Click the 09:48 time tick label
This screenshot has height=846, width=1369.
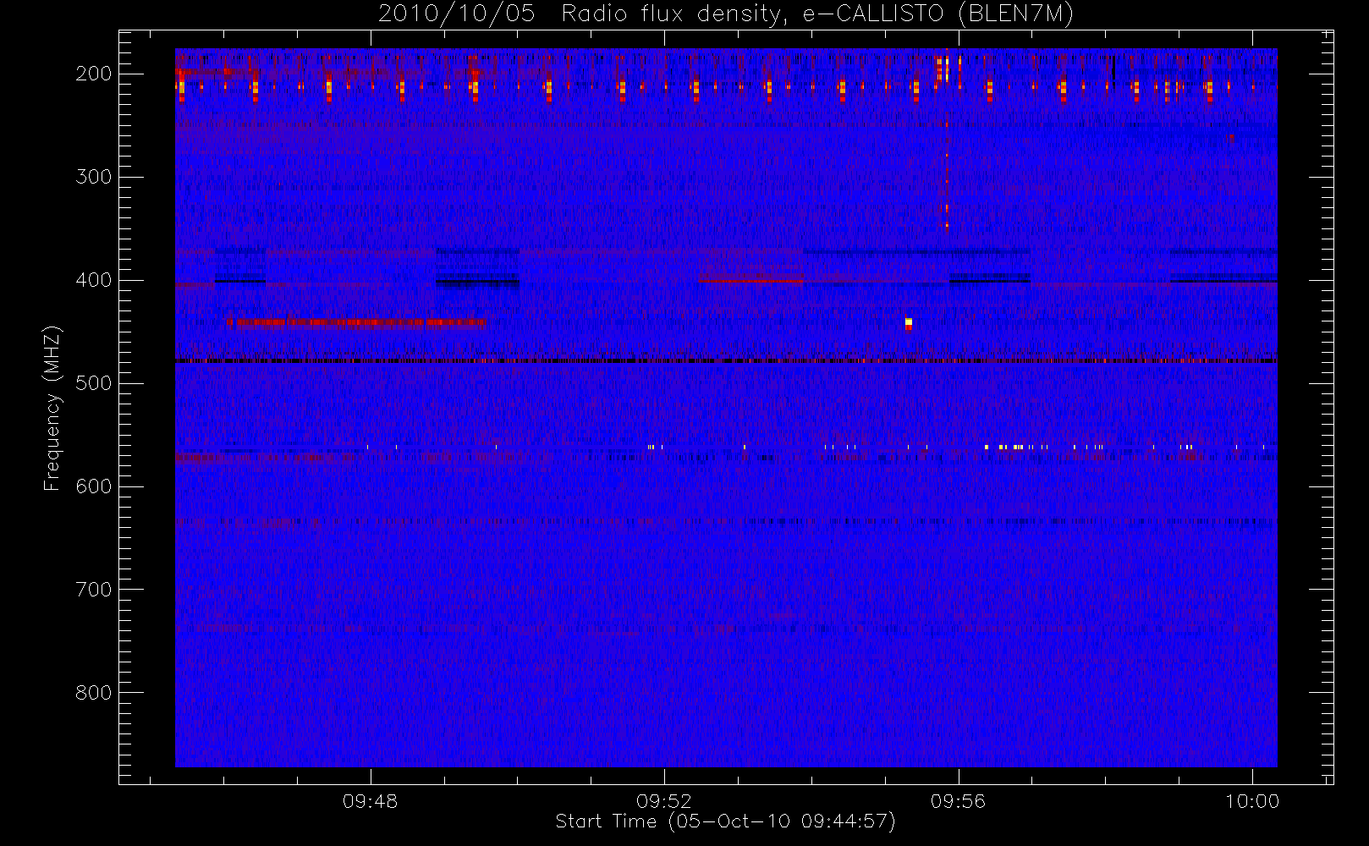(x=370, y=801)
